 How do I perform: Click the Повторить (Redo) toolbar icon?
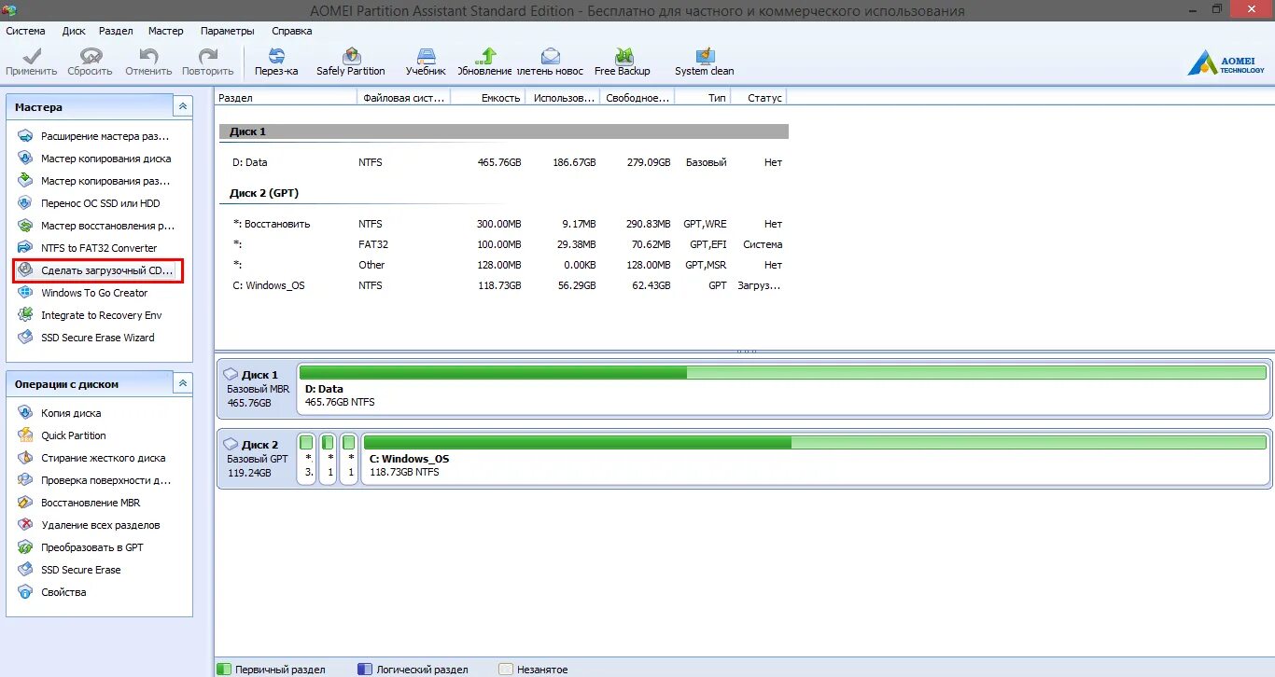coord(207,62)
